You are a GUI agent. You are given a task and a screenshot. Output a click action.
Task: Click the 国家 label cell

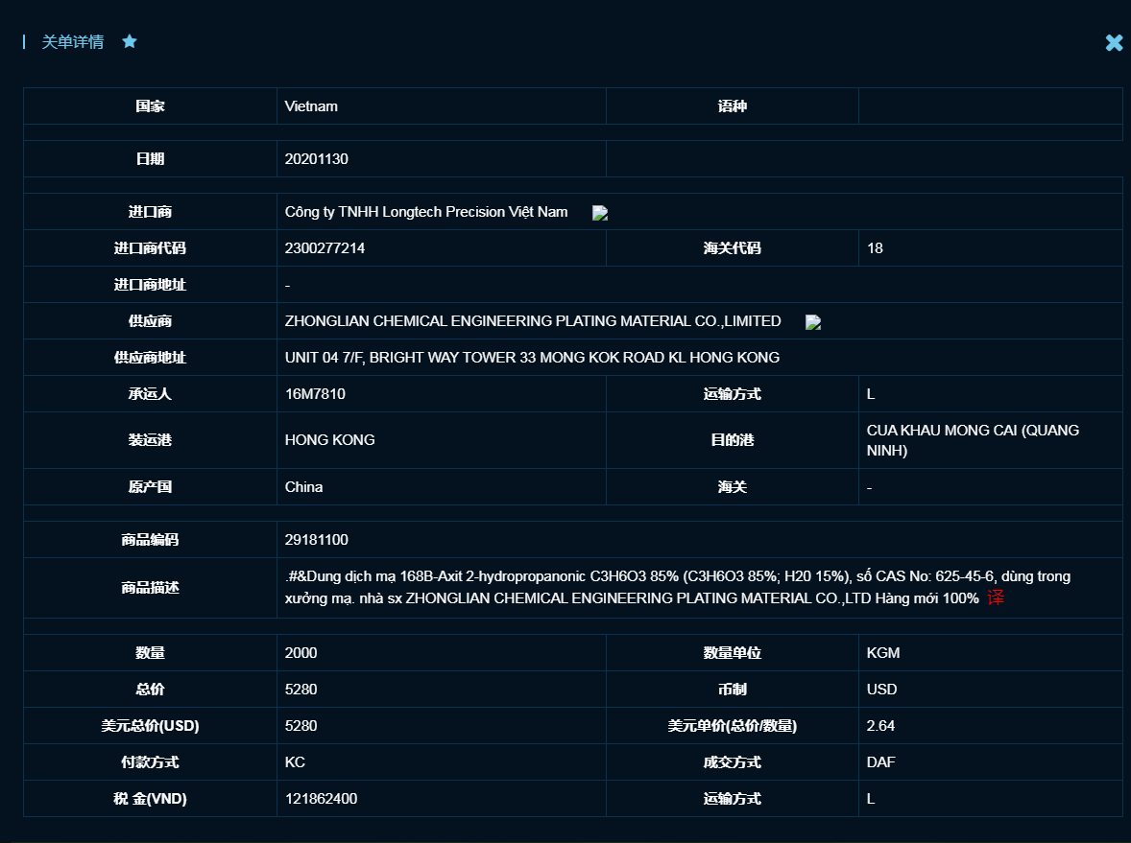150,105
